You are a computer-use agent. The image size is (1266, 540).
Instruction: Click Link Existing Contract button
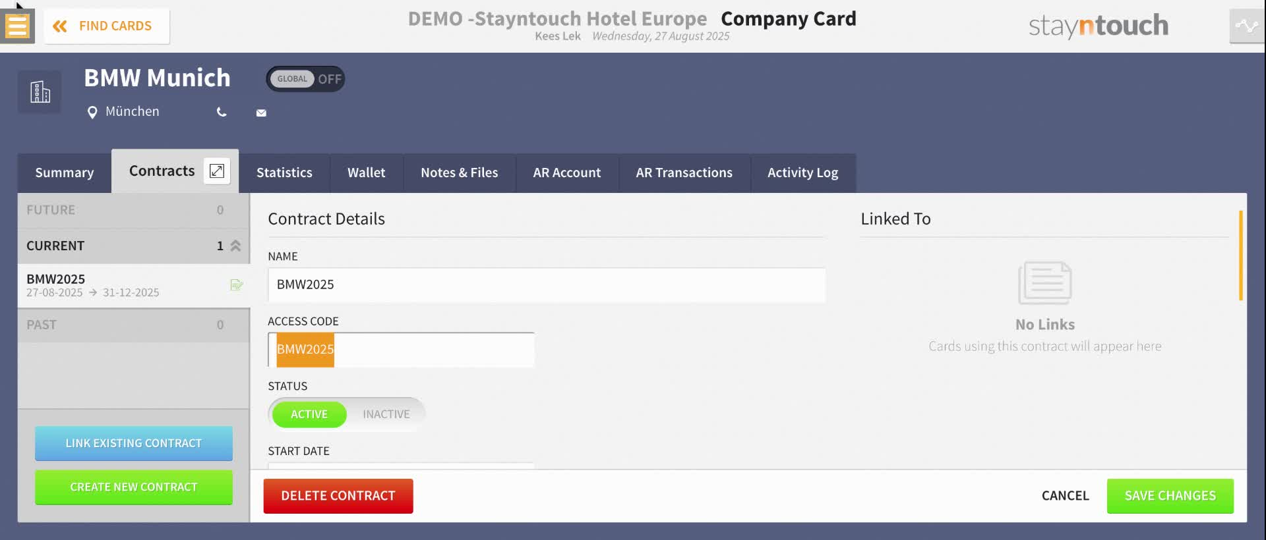point(134,443)
